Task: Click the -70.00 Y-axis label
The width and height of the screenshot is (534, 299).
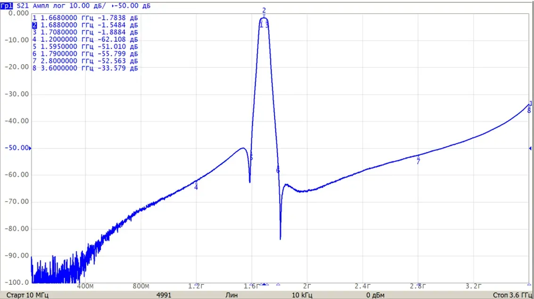Action: [x=16, y=201]
